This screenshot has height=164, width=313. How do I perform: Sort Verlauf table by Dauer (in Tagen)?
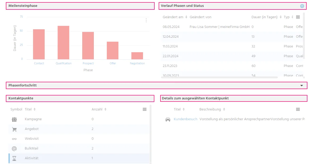[x=280, y=17]
